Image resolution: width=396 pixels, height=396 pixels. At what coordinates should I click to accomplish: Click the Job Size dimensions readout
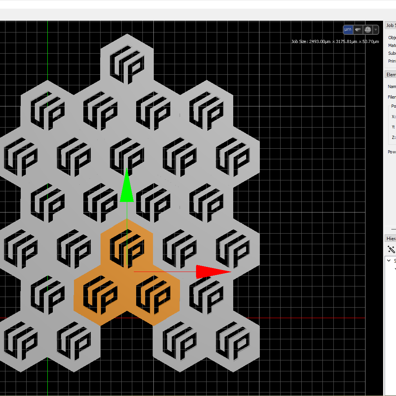[x=335, y=41]
